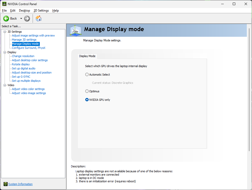Click the 3D Settings tree heading
252x190 pixels.
click(x=15, y=32)
